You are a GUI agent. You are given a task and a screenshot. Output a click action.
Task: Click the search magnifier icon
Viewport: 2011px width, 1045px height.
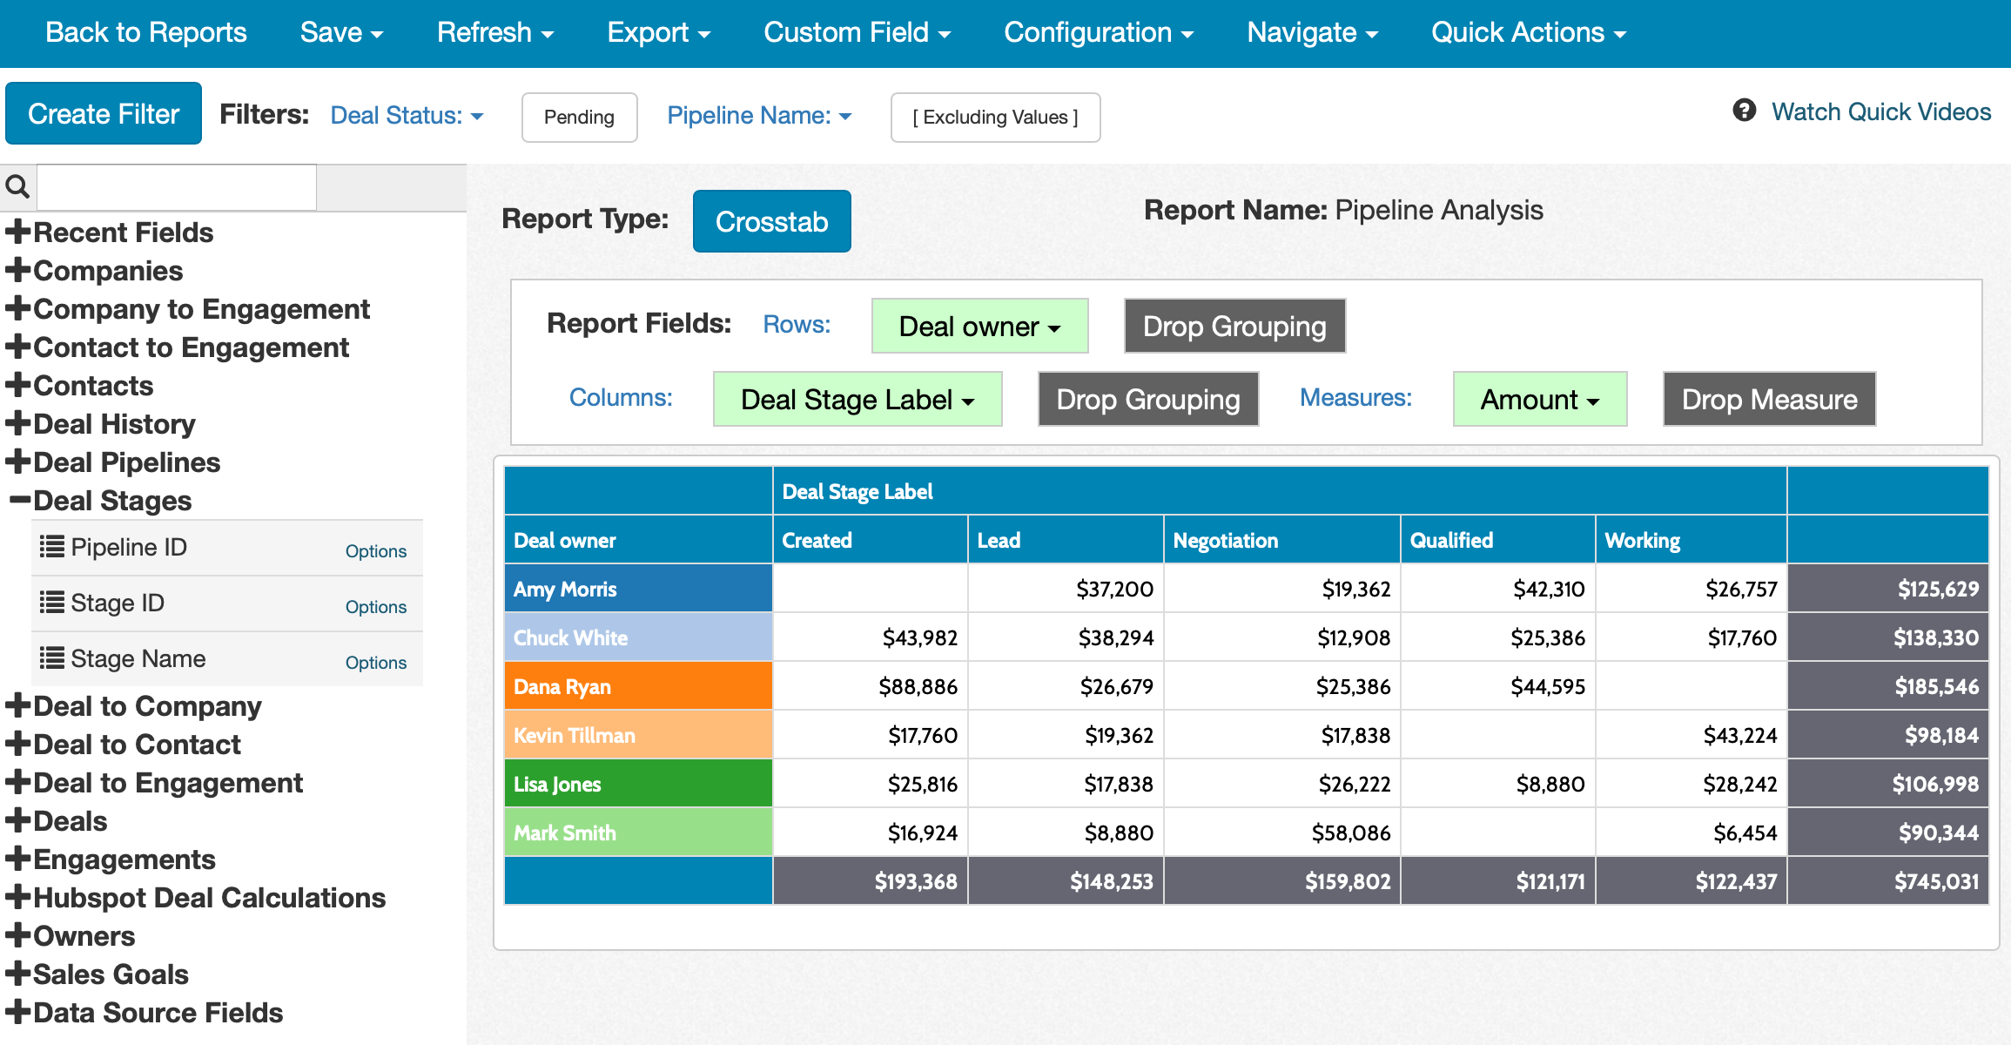click(x=17, y=186)
